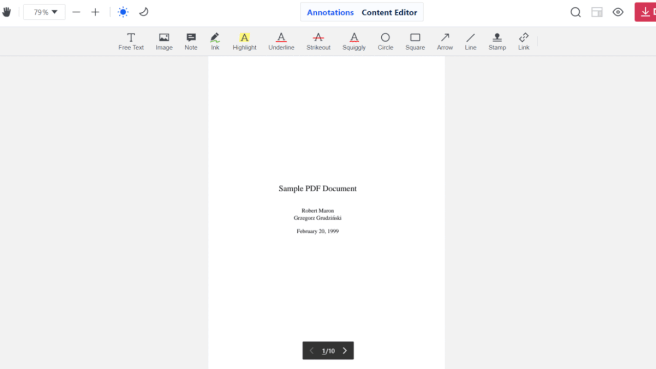Select the Square shape tool

click(x=415, y=42)
